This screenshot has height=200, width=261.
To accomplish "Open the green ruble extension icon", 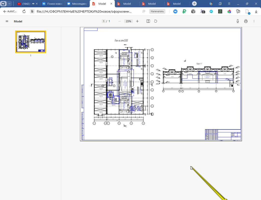I will click(184, 11).
